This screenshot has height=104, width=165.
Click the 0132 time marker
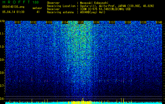(33, 22)
